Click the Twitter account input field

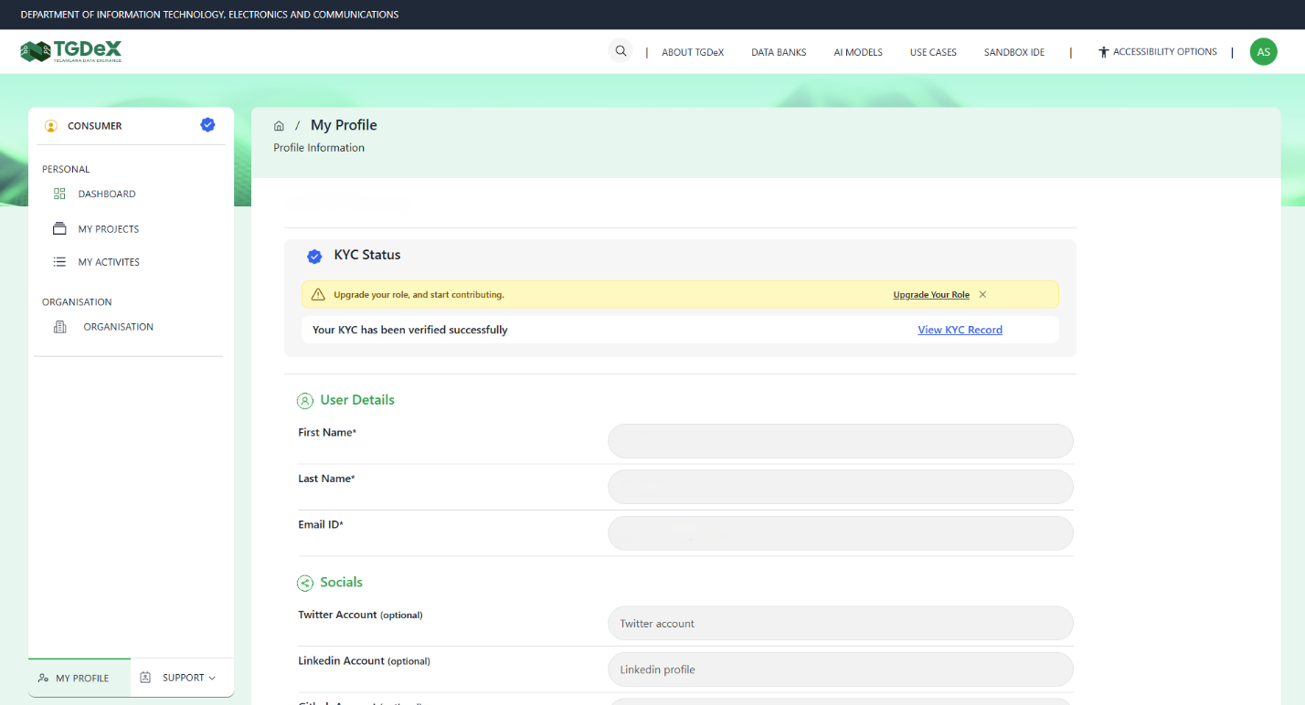click(x=840, y=623)
